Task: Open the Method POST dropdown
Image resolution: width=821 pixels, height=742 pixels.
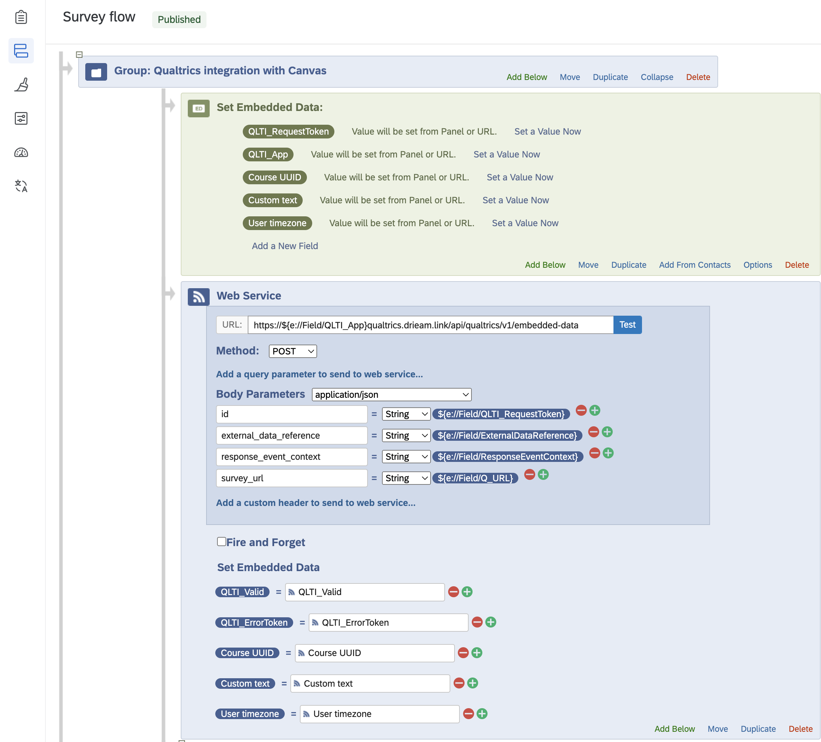Action: point(293,351)
